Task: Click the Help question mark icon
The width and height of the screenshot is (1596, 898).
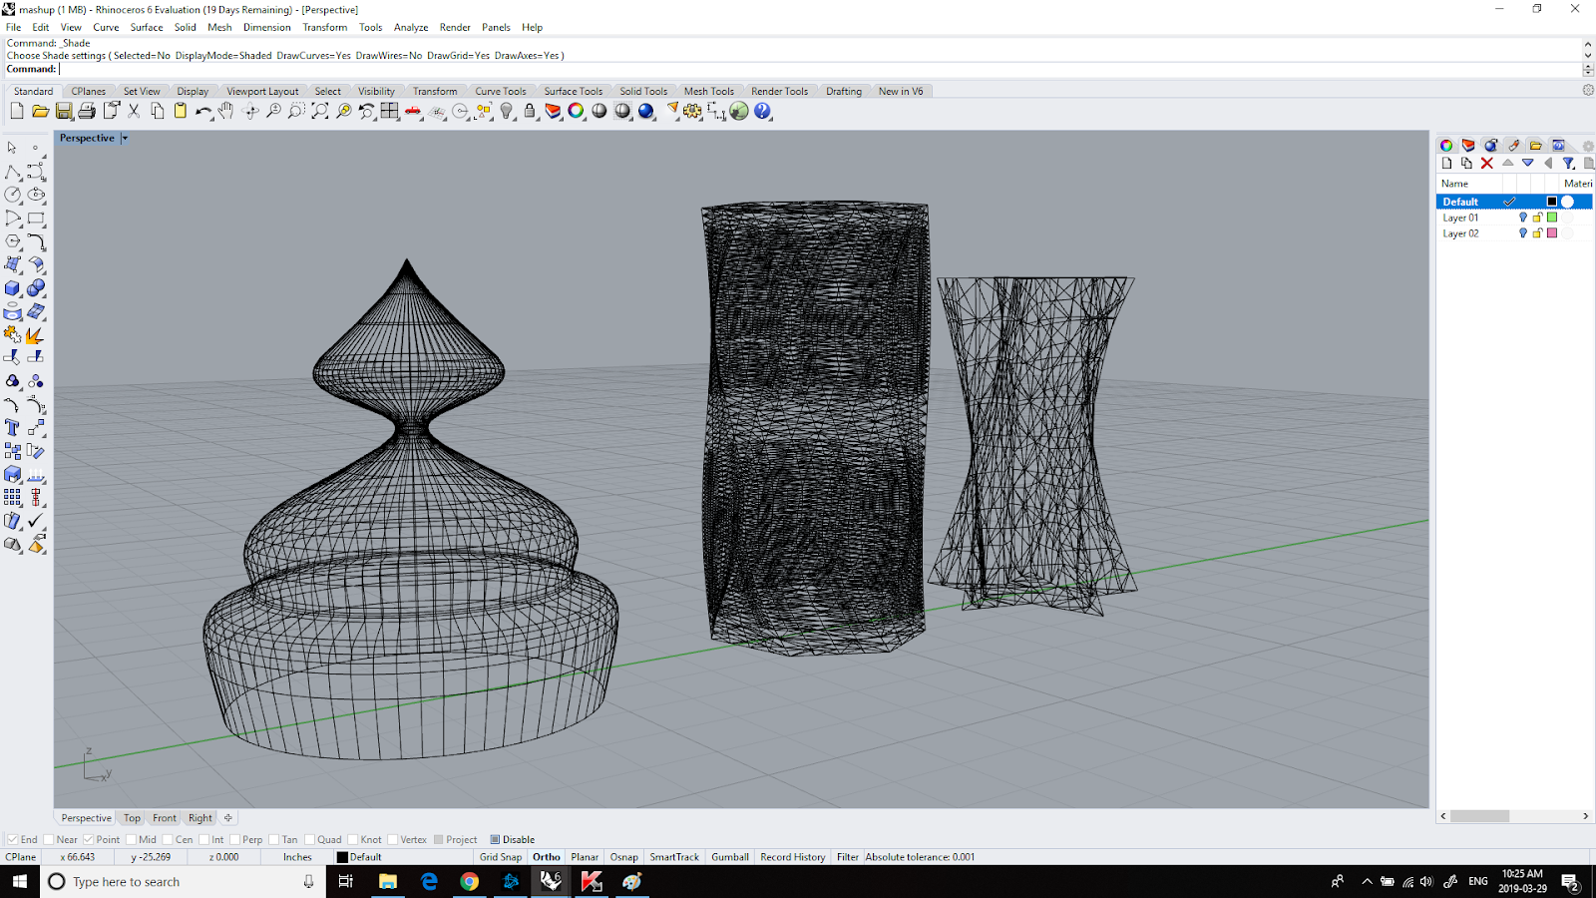Action: 763,111
